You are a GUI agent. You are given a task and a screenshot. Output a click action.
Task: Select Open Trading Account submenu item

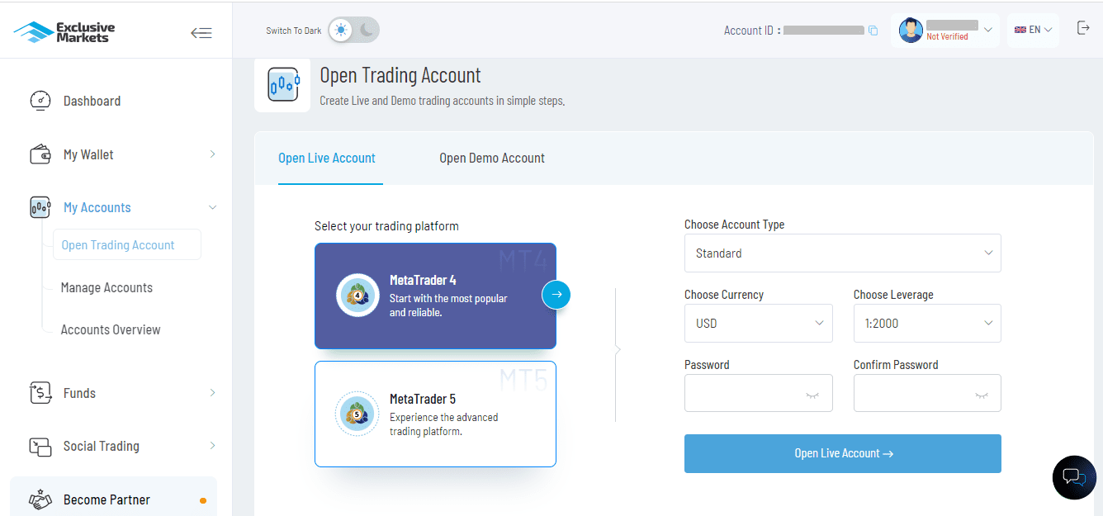pyautogui.click(x=127, y=245)
